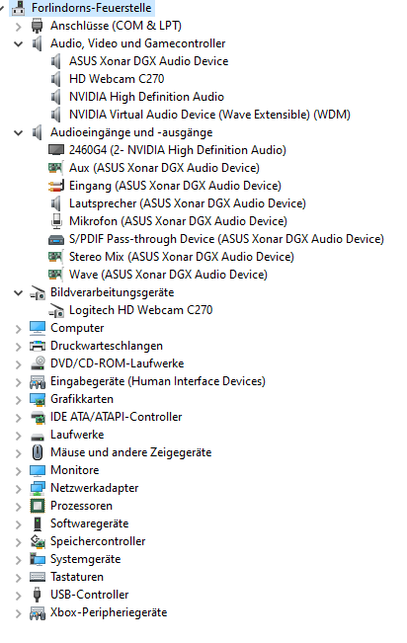This screenshot has height=643, width=407.
Task: Select the Forlindorns-Feuerstelle root label
Action: [92, 8]
